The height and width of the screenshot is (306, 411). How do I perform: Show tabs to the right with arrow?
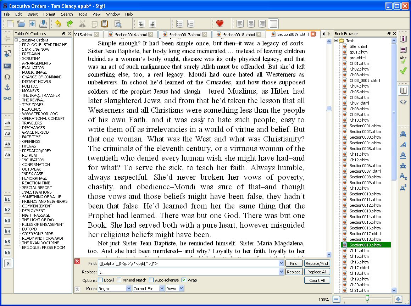click(x=329, y=34)
